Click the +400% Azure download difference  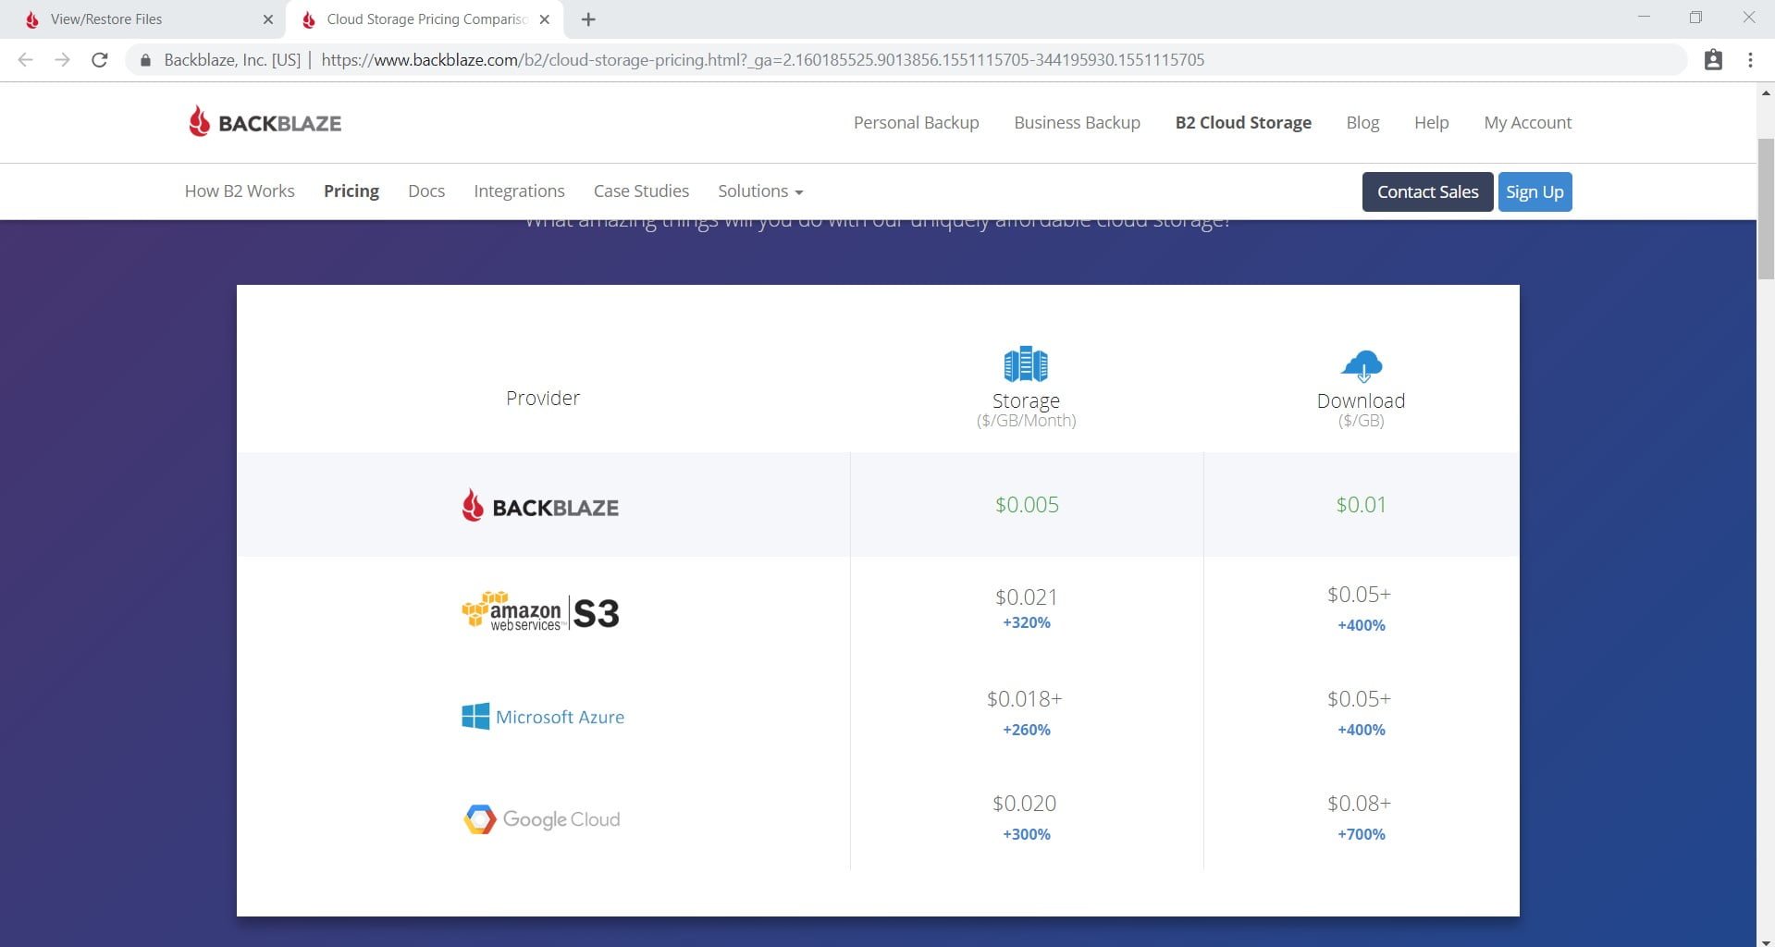coord(1361,730)
